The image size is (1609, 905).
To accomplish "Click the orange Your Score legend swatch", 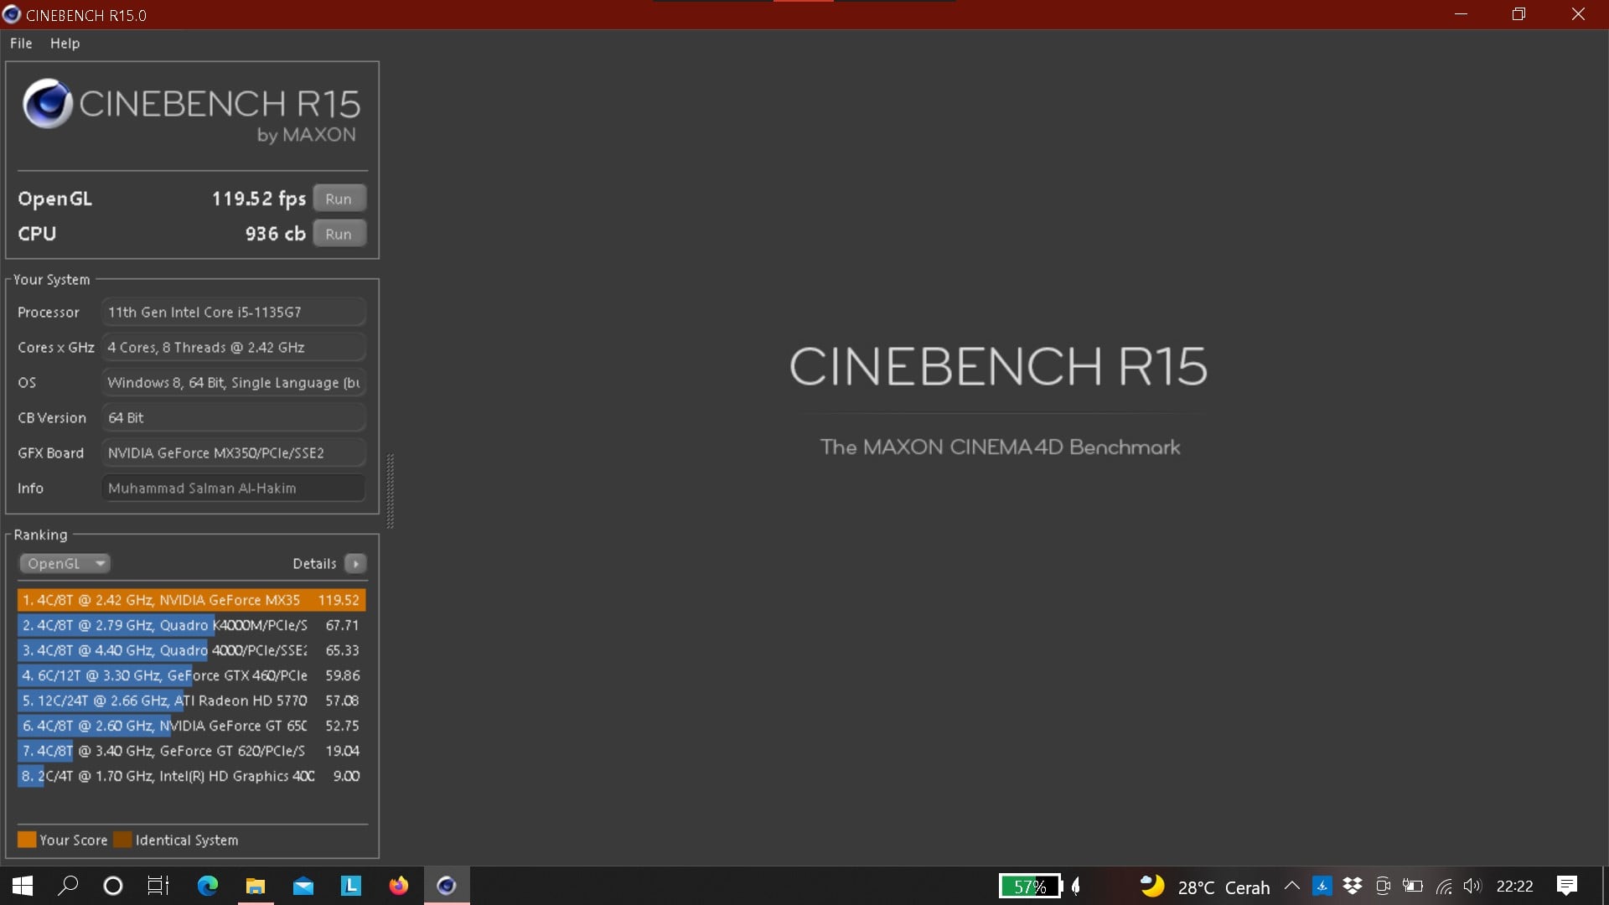I will [x=27, y=840].
